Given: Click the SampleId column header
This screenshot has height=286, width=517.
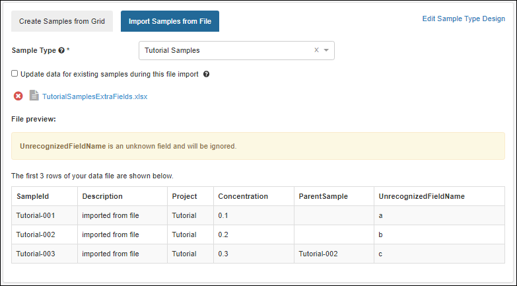Looking at the screenshot, I should [x=33, y=196].
